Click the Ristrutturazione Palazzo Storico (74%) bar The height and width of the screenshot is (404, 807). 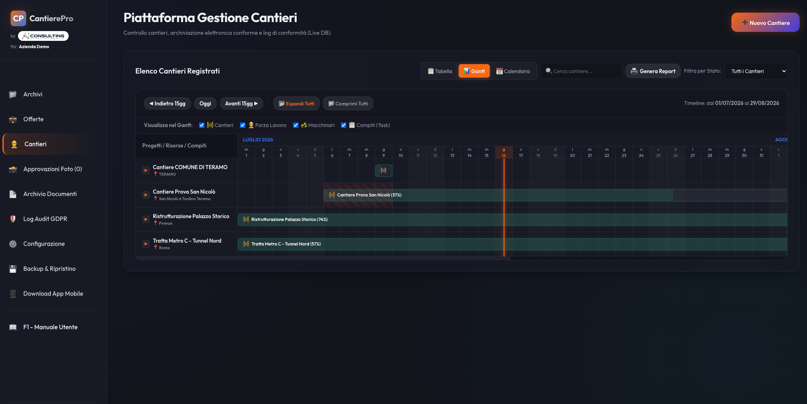pos(512,219)
